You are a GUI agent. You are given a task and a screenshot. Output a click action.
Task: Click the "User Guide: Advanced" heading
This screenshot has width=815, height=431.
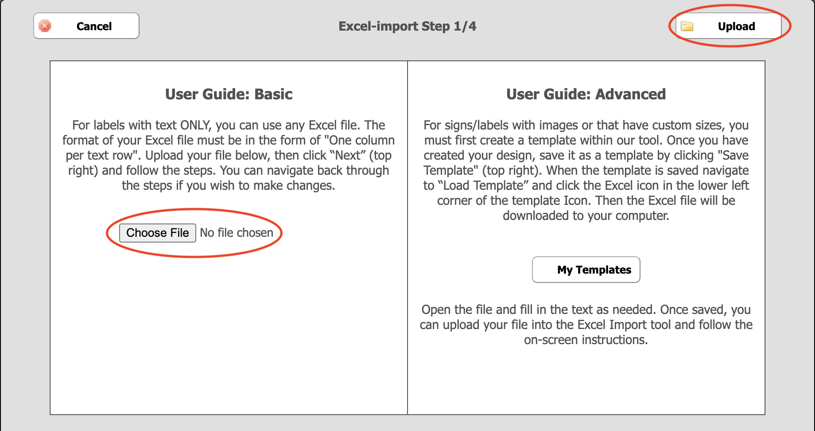point(586,94)
